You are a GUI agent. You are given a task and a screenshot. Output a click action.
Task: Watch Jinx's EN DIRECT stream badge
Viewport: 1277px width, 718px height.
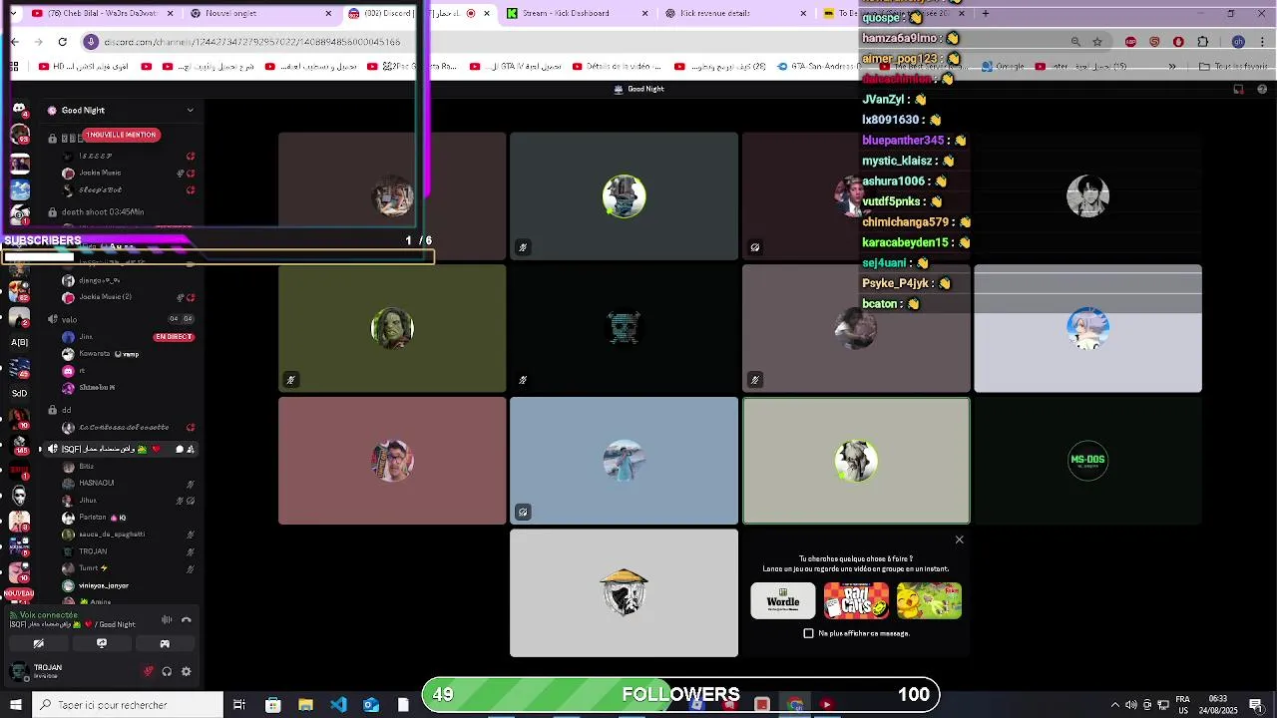click(174, 337)
